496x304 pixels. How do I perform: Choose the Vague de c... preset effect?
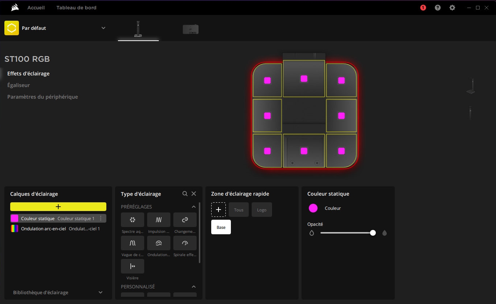(x=133, y=243)
